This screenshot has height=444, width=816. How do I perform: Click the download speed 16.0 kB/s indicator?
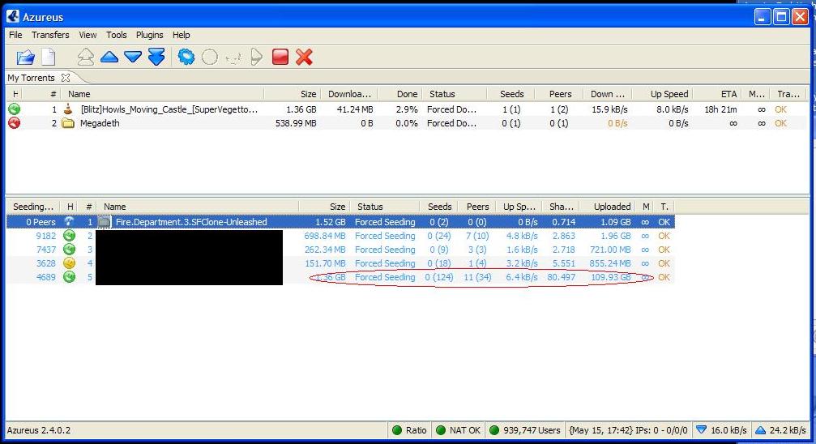click(721, 430)
